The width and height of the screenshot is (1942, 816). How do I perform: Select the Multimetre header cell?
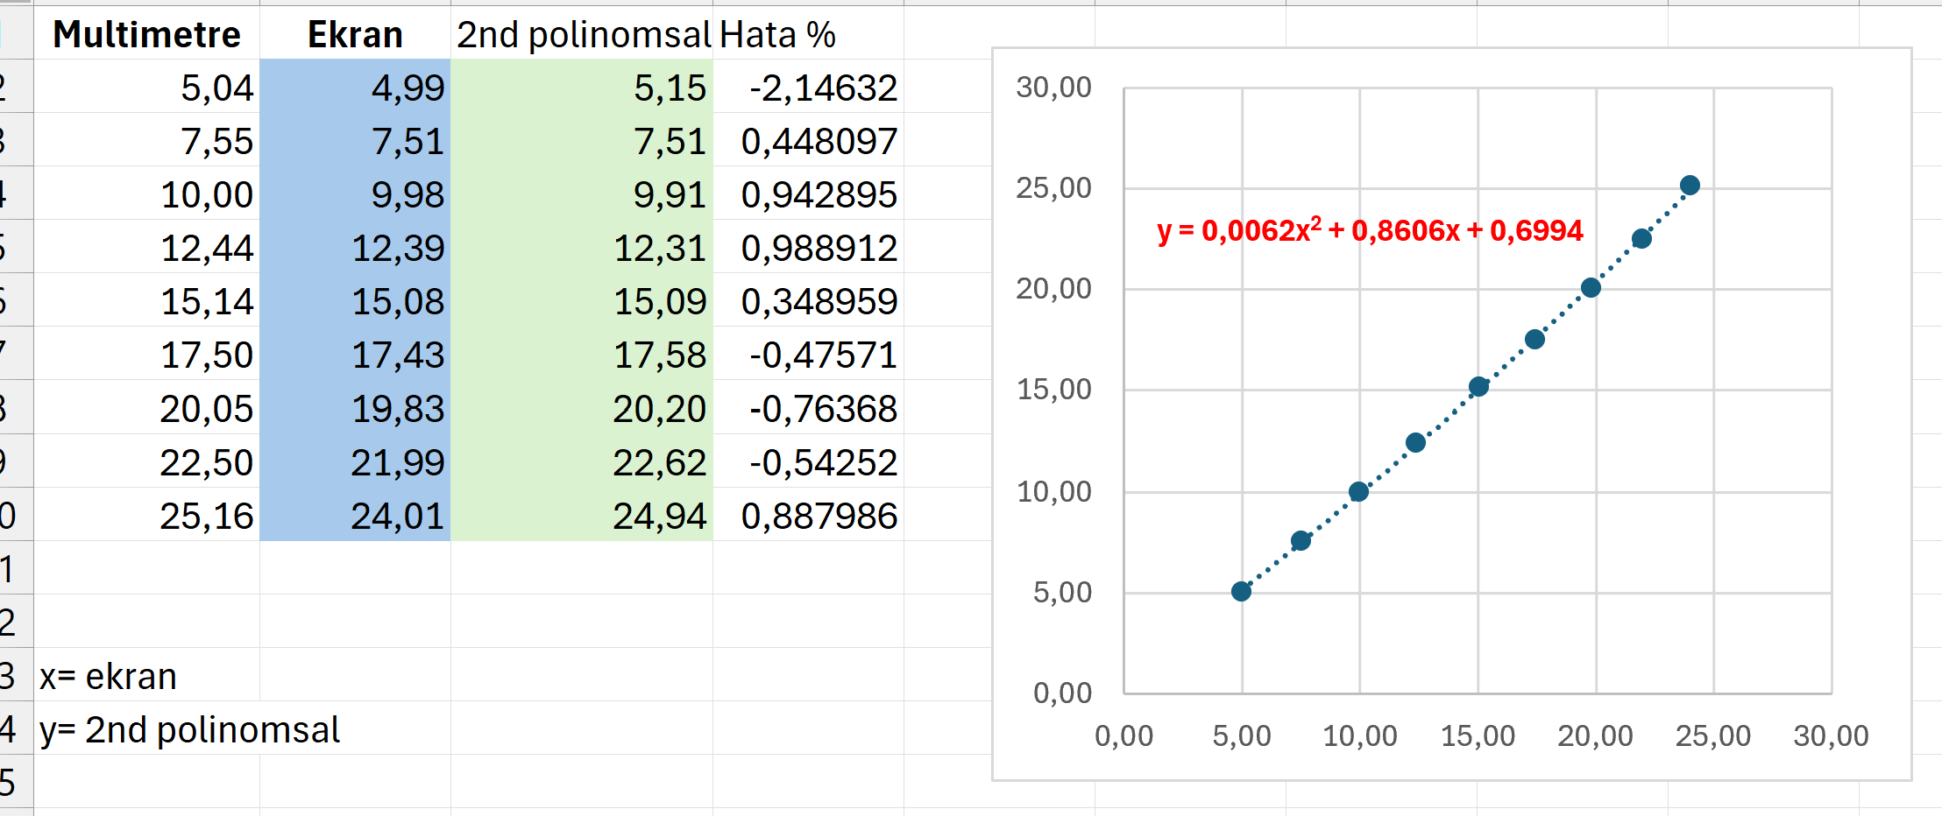point(146,33)
